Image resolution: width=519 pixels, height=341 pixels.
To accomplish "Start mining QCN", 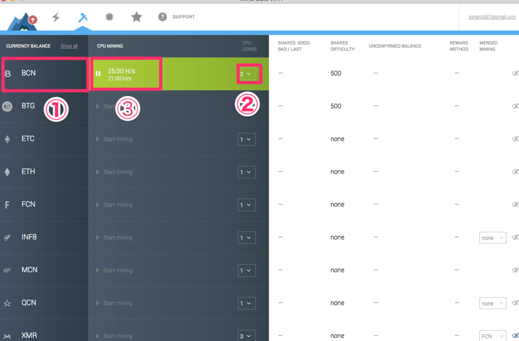I will [x=114, y=303].
